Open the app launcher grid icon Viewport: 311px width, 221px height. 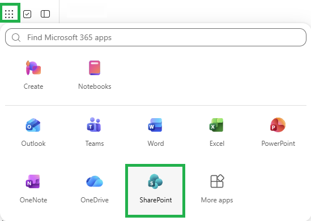coord(9,14)
